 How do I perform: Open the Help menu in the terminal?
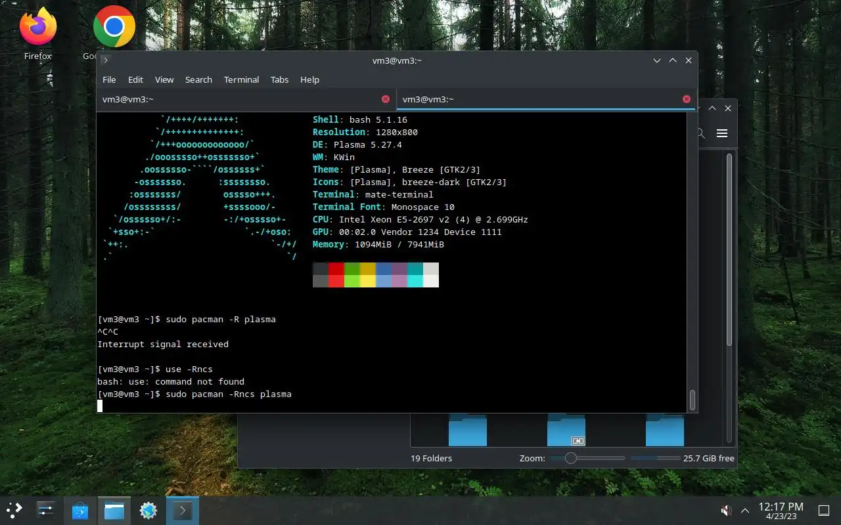tap(309, 79)
